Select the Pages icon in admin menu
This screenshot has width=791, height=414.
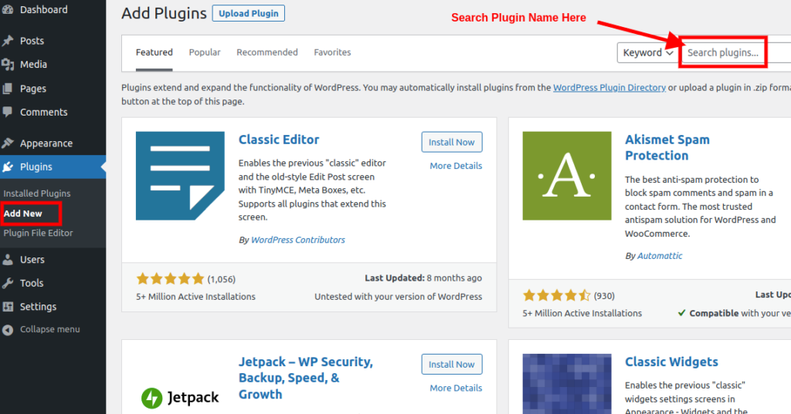8,89
